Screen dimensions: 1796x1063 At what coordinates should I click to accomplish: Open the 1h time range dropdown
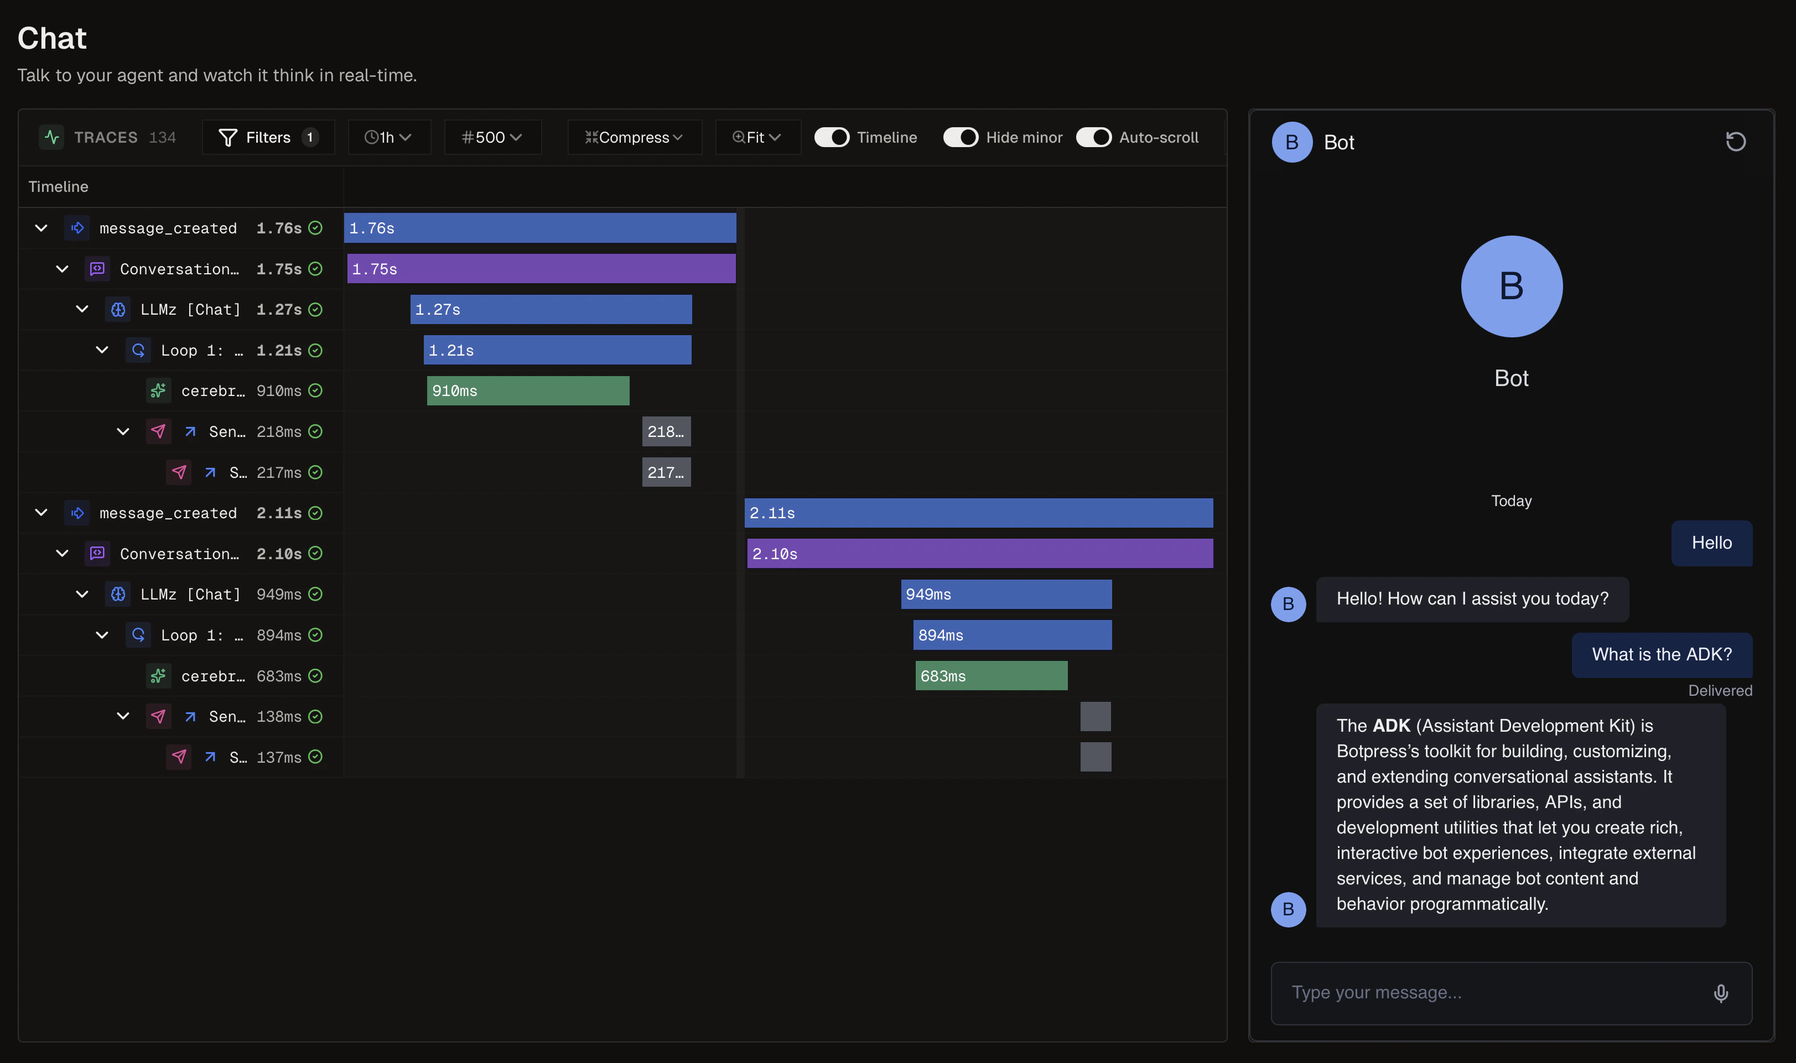[388, 137]
